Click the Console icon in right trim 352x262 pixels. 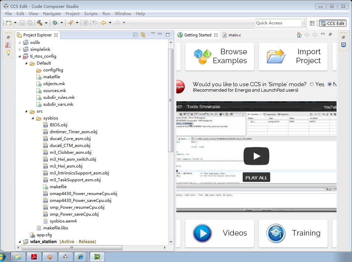(343, 45)
